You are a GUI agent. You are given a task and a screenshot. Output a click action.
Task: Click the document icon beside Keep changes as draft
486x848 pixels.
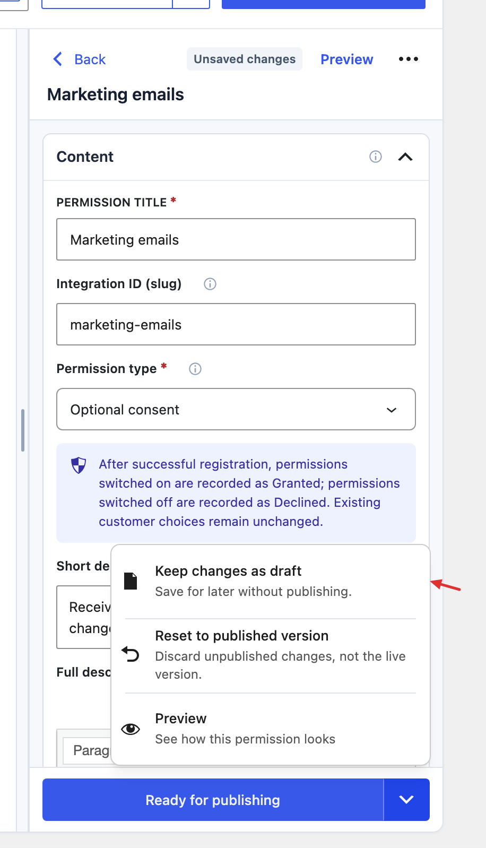[x=131, y=581]
